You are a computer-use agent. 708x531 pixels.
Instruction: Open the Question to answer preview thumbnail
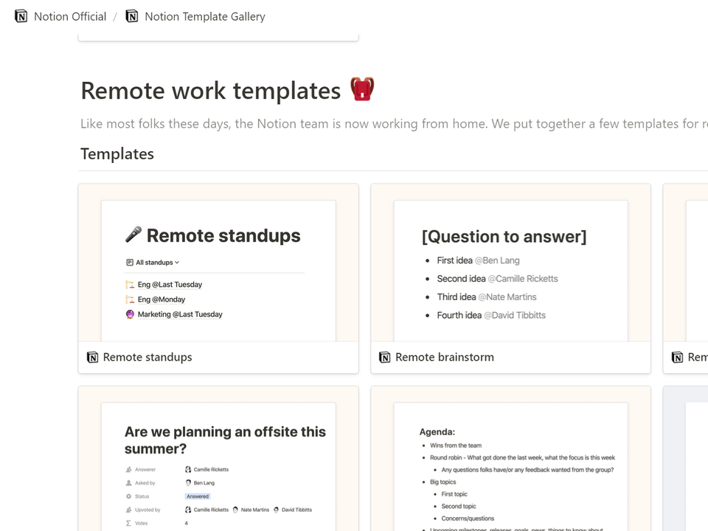coord(510,263)
